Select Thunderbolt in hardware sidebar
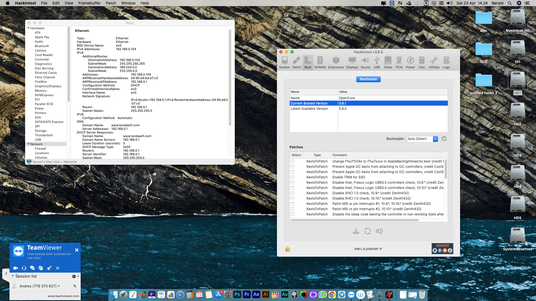 (x=44, y=135)
